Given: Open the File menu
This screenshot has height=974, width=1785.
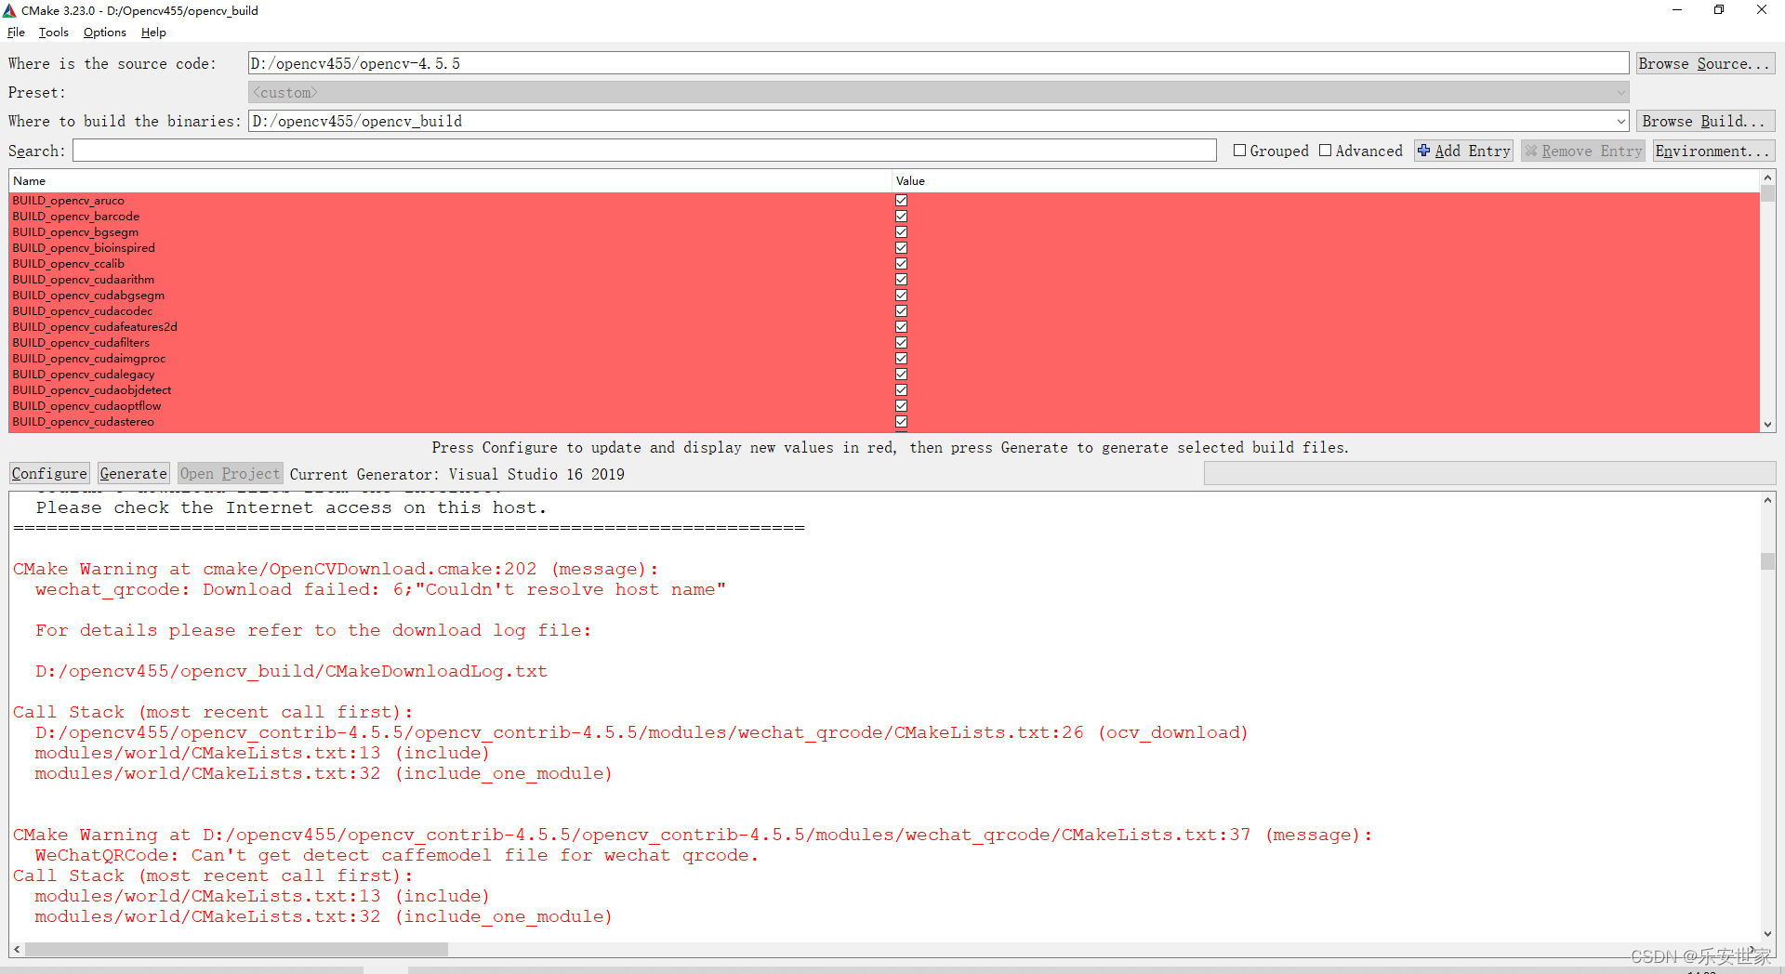Looking at the screenshot, I should [x=16, y=33].
